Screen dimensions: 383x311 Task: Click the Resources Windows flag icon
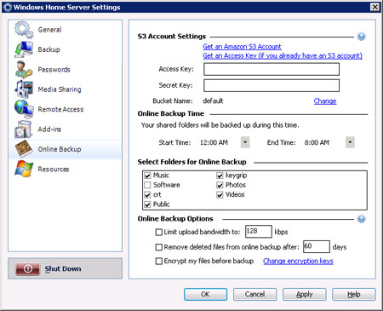tap(24, 169)
